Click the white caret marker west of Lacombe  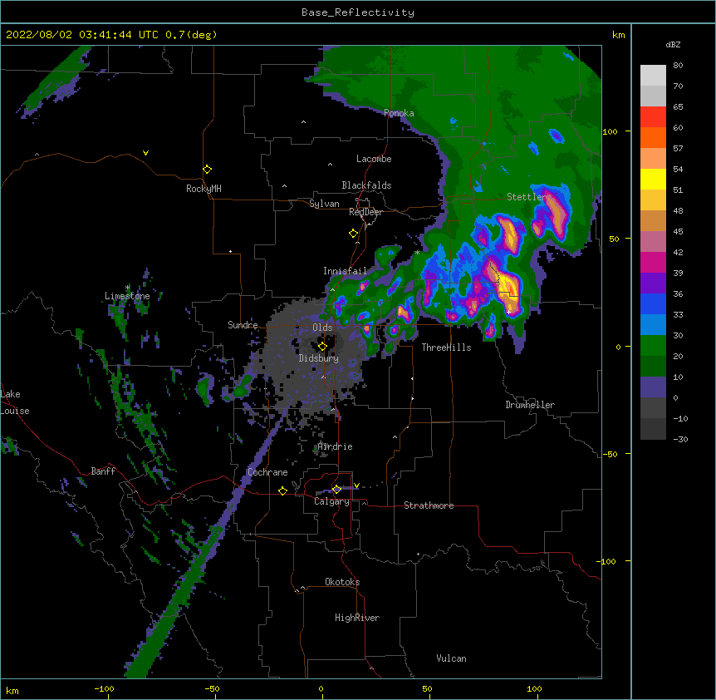[330, 165]
